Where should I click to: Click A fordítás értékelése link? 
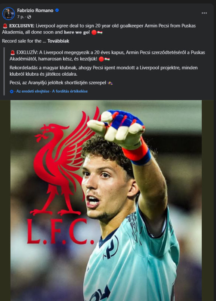(x=70, y=91)
